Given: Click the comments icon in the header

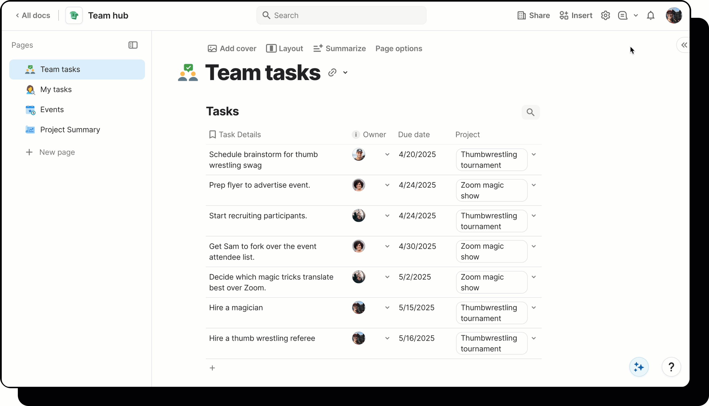Looking at the screenshot, I should point(622,15).
